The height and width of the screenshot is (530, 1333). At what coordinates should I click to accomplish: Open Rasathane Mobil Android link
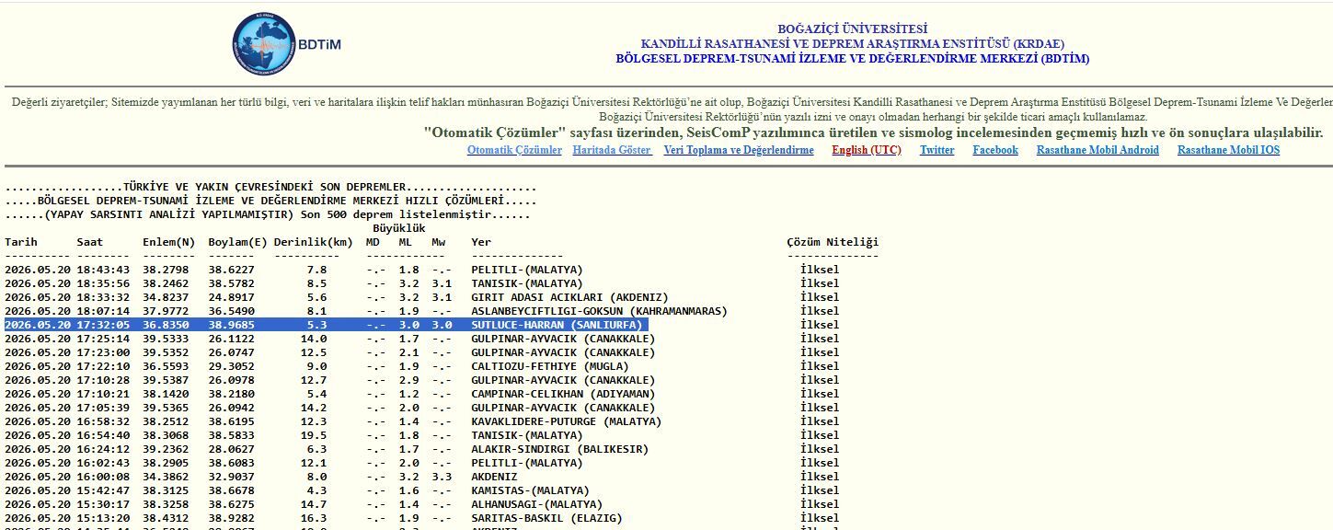pyautogui.click(x=1097, y=150)
